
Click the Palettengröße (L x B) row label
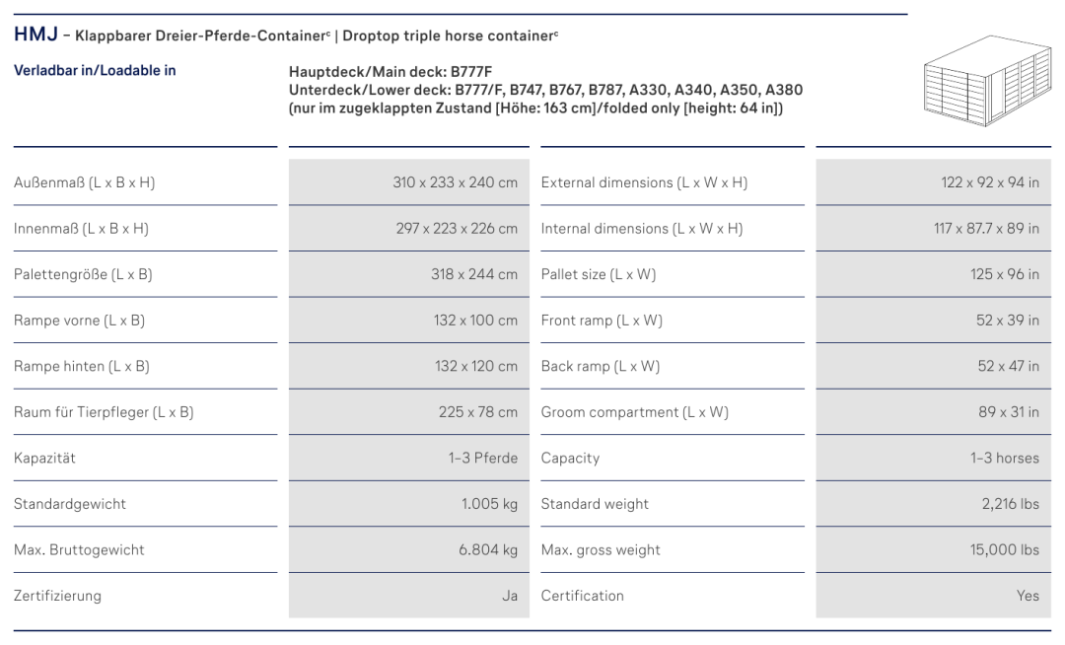click(x=83, y=274)
